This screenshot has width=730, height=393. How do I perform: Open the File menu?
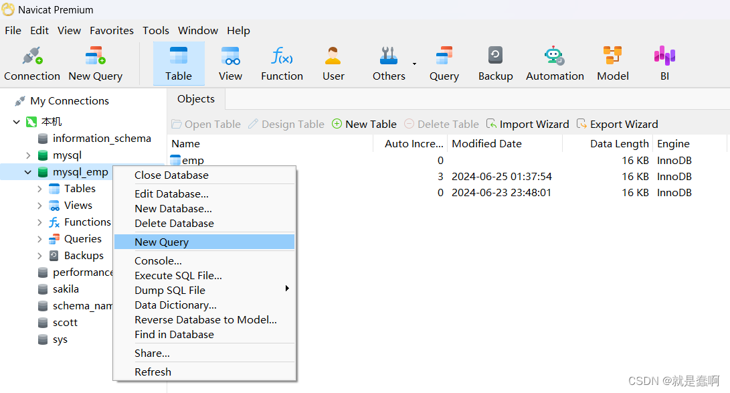(x=13, y=31)
